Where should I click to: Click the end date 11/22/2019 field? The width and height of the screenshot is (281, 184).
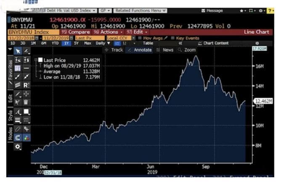tap(56, 38)
